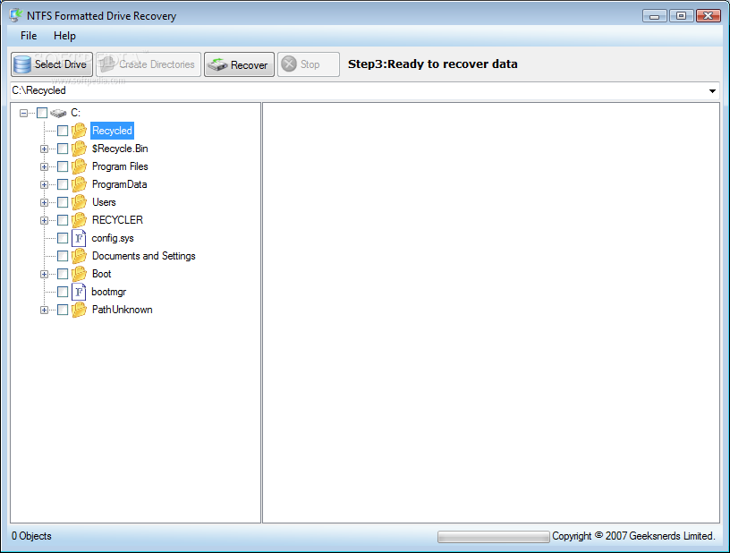
Task: Expand the ProgramData node
Action: tap(44, 185)
